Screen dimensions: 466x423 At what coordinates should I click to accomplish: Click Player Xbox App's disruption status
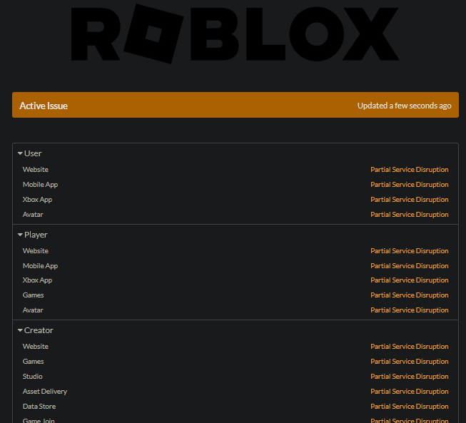click(409, 280)
